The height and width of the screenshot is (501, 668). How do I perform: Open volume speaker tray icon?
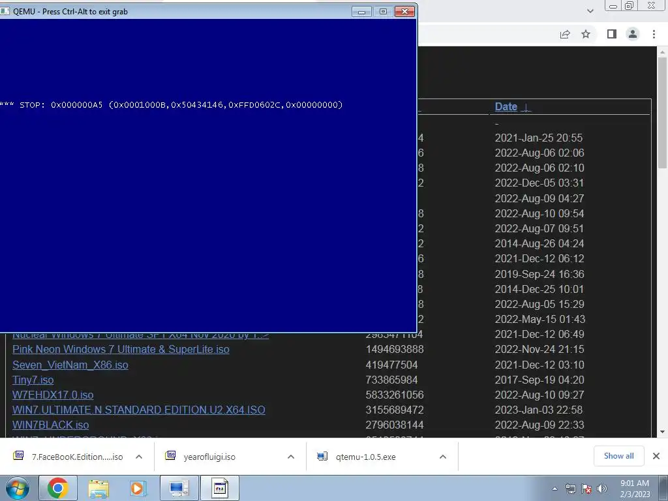602,489
